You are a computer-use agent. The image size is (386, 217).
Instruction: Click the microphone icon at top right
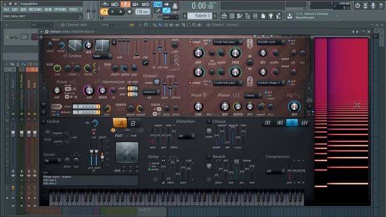[373, 5]
